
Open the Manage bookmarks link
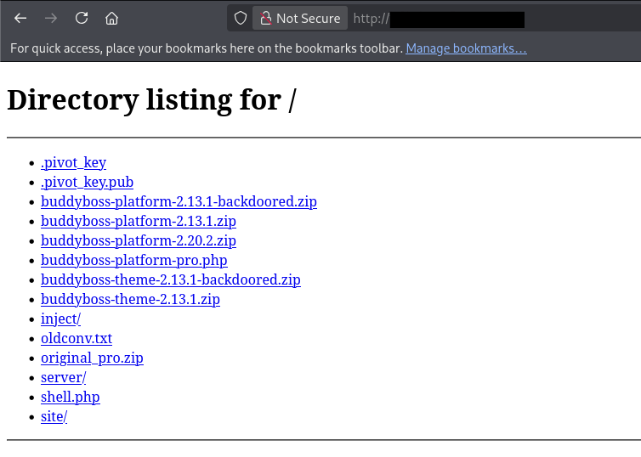coord(466,48)
